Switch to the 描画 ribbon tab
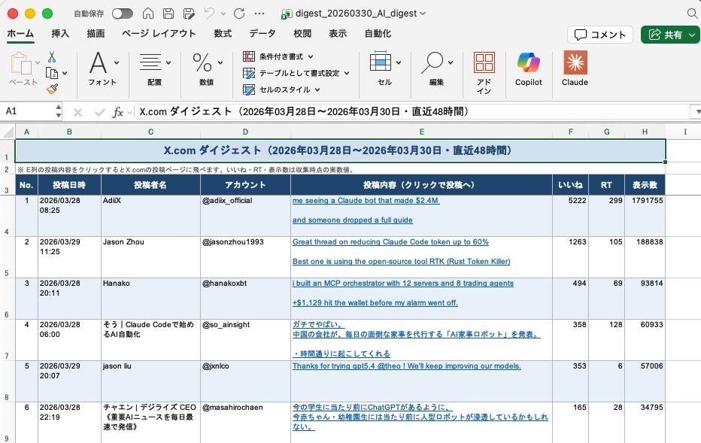 point(96,34)
